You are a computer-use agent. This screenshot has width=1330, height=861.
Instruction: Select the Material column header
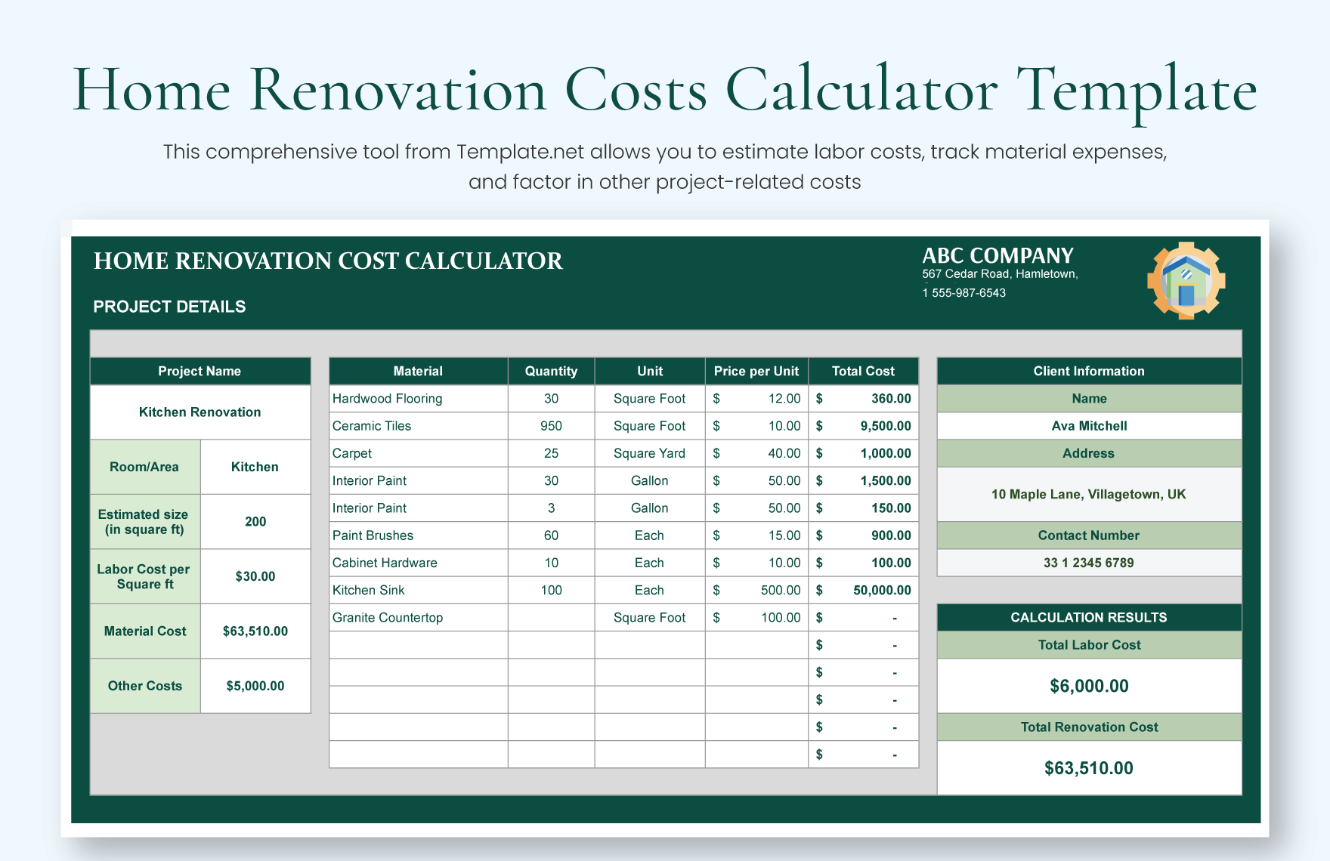tap(419, 371)
